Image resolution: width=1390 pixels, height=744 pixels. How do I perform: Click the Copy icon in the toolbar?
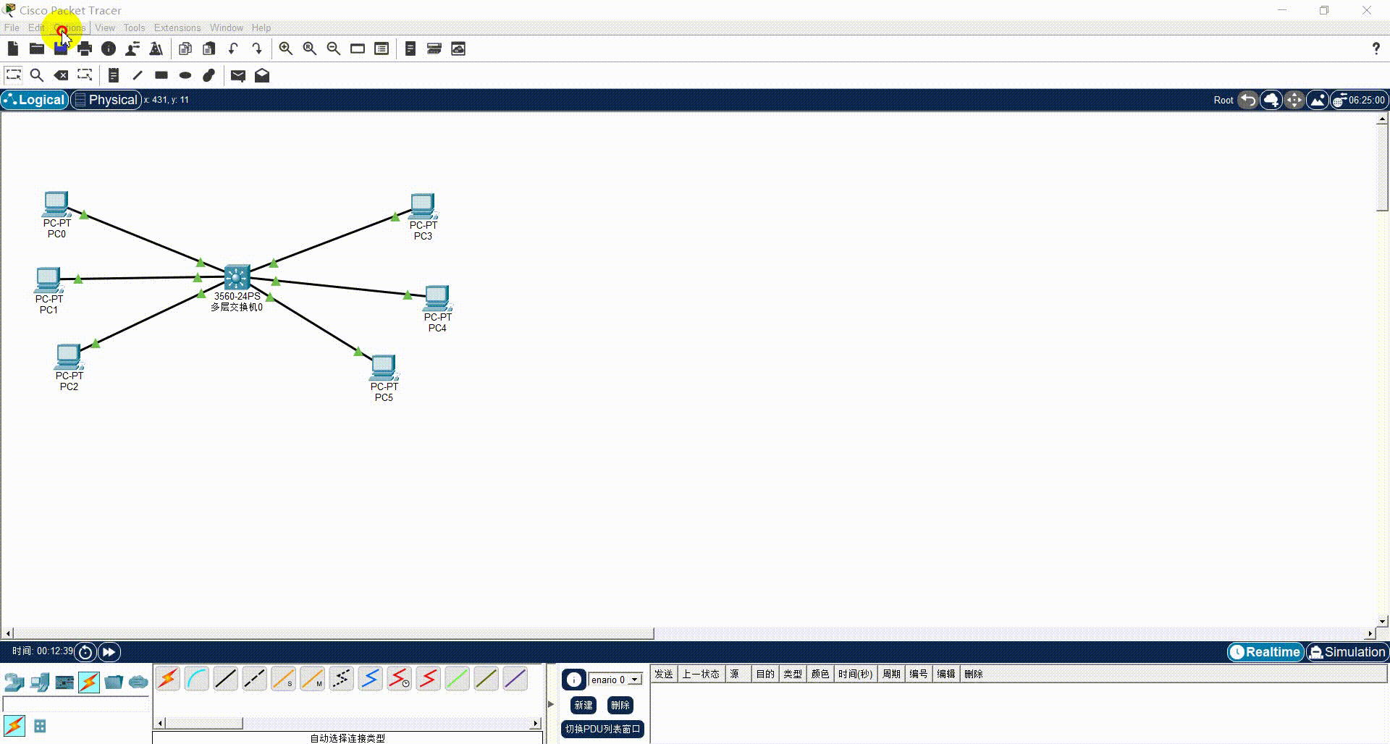pyautogui.click(x=185, y=48)
